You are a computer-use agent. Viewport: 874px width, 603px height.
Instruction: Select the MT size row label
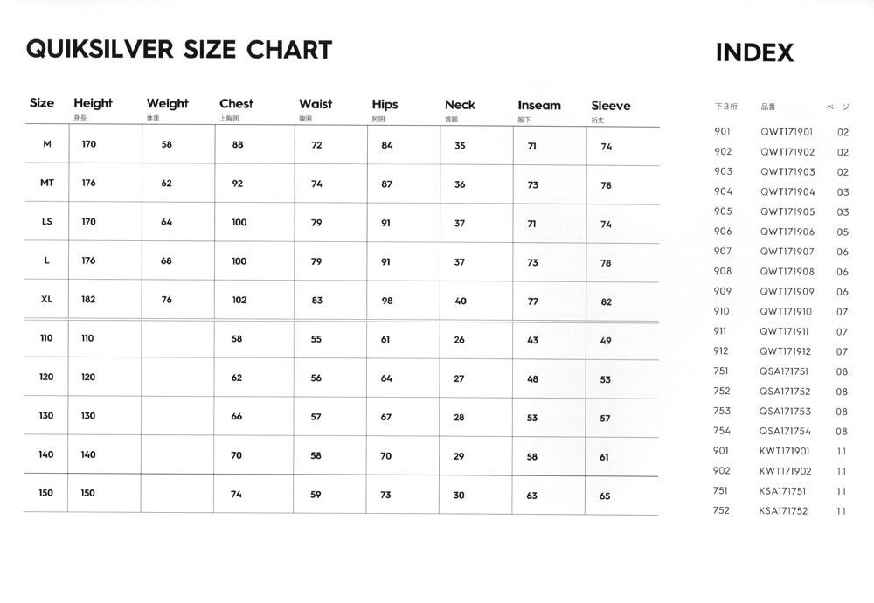pyautogui.click(x=47, y=184)
